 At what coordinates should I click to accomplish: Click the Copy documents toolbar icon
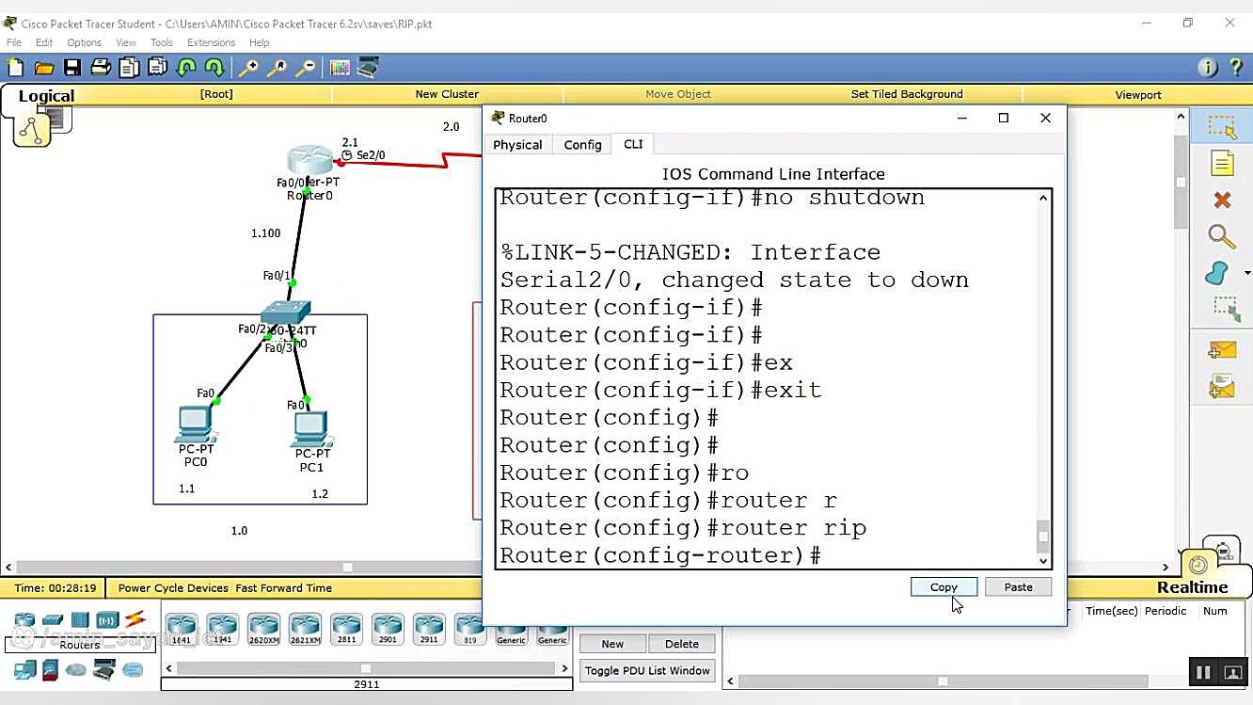pyautogui.click(x=129, y=67)
